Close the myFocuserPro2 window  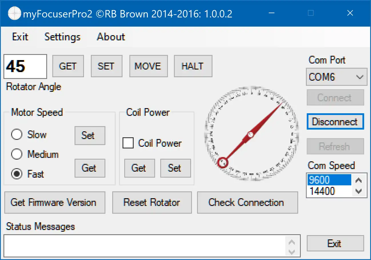350,13
